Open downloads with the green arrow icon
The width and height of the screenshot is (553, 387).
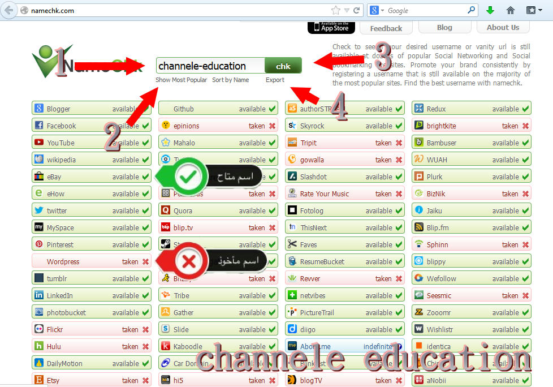(490, 10)
